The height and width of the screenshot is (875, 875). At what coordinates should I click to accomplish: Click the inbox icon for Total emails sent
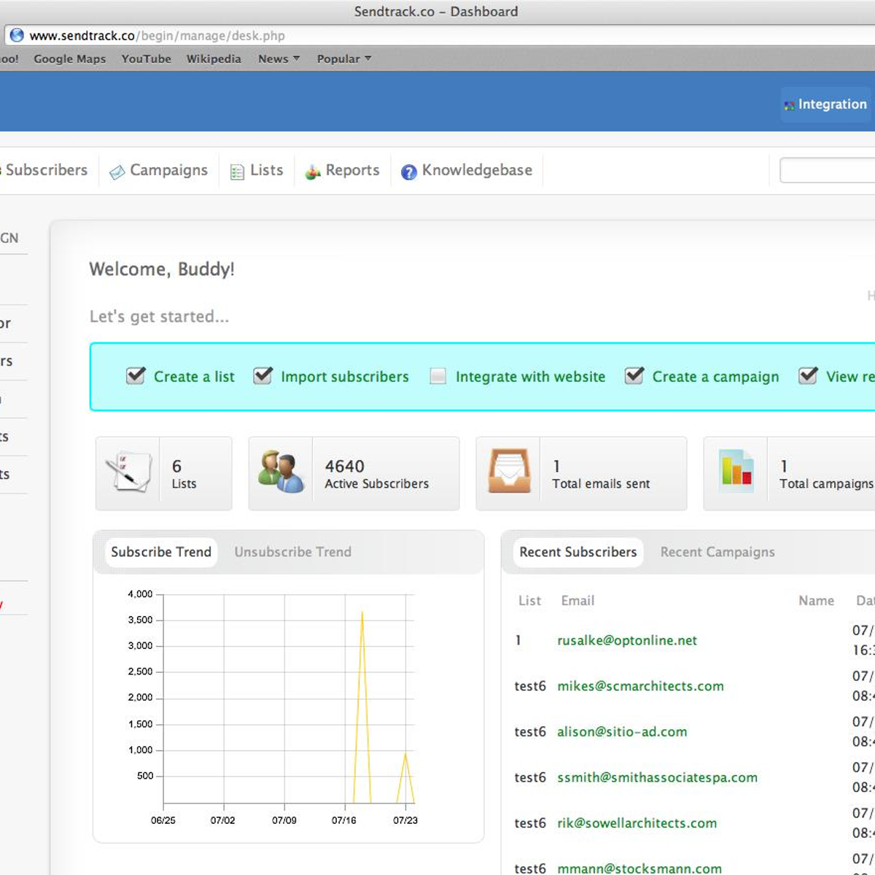tap(508, 472)
